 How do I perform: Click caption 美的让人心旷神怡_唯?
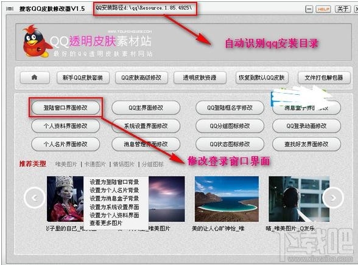click(x=218, y=229)
